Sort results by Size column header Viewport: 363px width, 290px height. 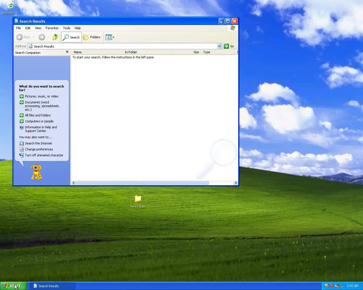coord(187,52)
